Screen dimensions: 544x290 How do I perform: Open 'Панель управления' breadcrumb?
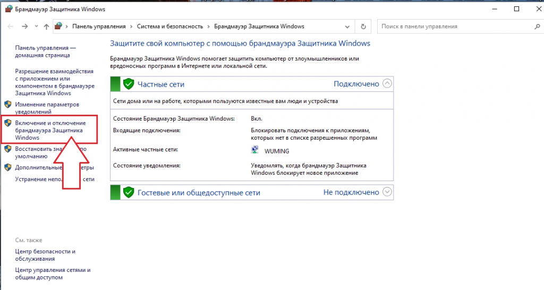[x=99, y=27]
